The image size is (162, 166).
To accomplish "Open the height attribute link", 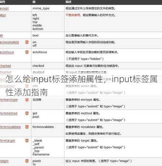I will [x=4, y=161].
